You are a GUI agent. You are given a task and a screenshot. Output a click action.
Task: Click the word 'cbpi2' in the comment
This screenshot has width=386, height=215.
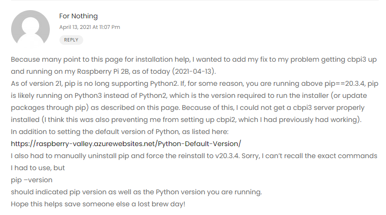pyautogui.click(x=226, y=120)
